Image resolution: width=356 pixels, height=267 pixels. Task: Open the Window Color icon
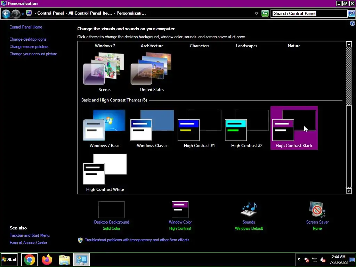coord(180,209)
